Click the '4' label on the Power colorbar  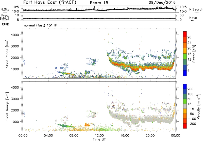(188, 70)
